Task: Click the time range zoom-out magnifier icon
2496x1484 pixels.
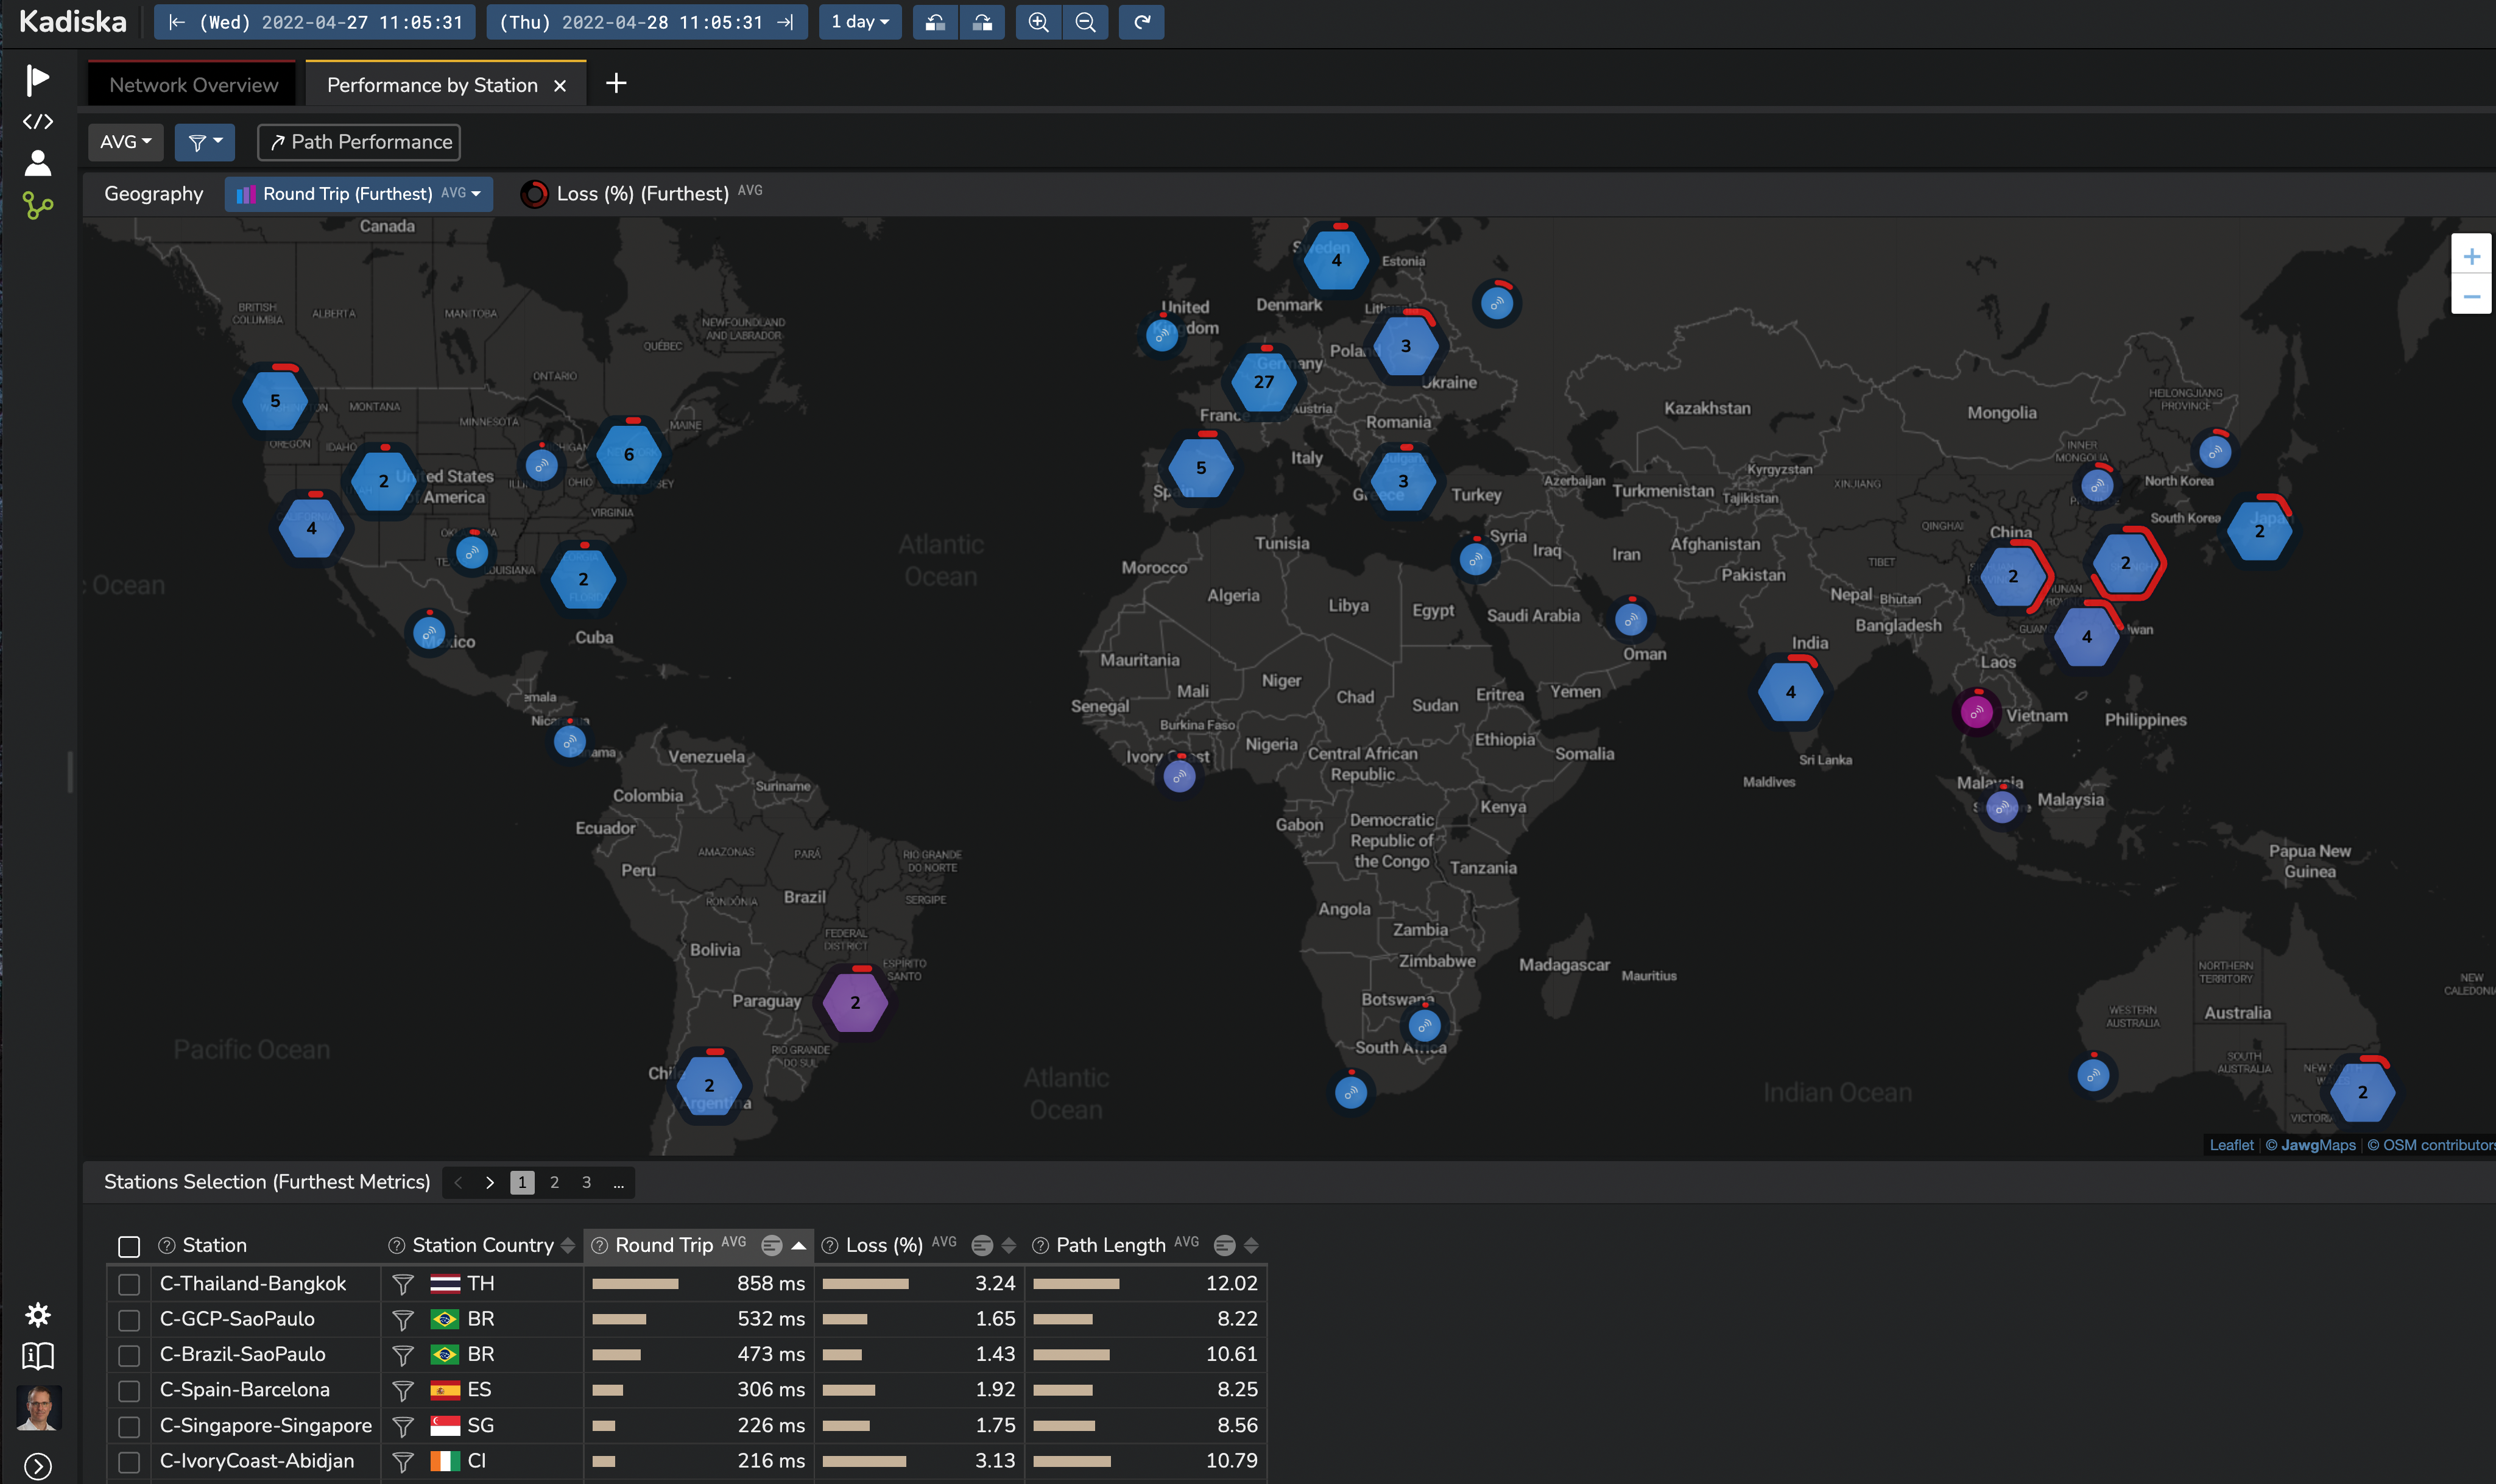Action: pos(1085,22)
